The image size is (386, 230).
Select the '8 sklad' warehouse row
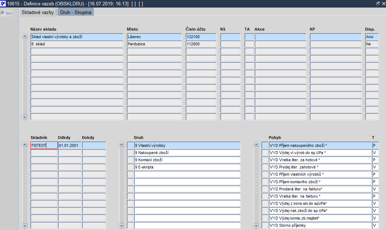[77, 44]
